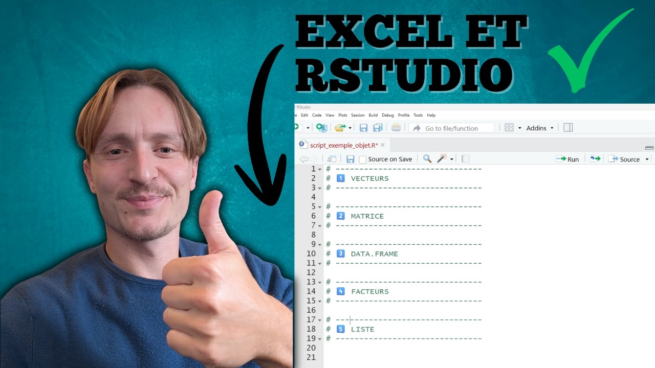Click the Show in new window icon

tap(332, 159)
